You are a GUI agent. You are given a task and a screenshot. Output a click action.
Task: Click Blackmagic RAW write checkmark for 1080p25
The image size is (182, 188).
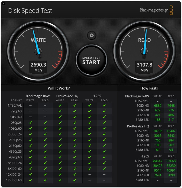point(31,123)
